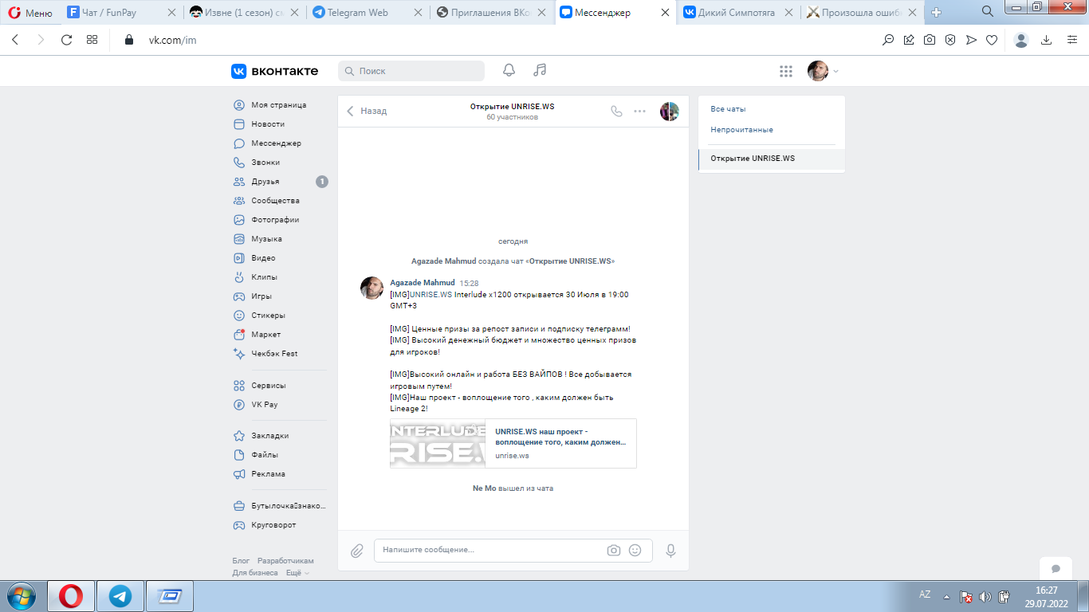Open Моя страница in sidebar

click(x=279, y=105)
